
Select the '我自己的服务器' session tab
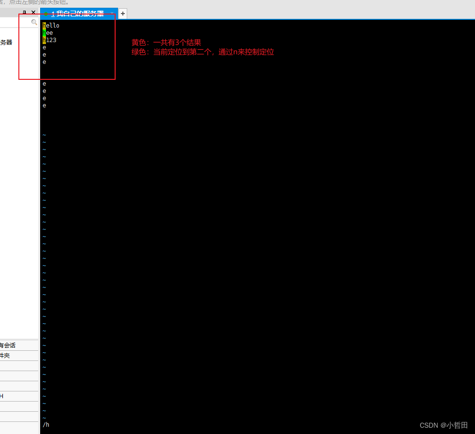[x=79, y=14]
